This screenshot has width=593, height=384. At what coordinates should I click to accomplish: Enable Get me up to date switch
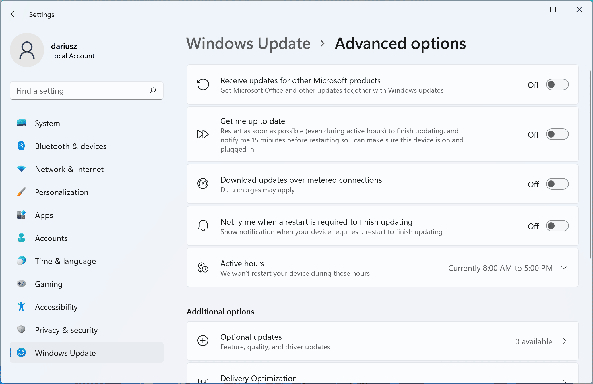coord(557,134)
